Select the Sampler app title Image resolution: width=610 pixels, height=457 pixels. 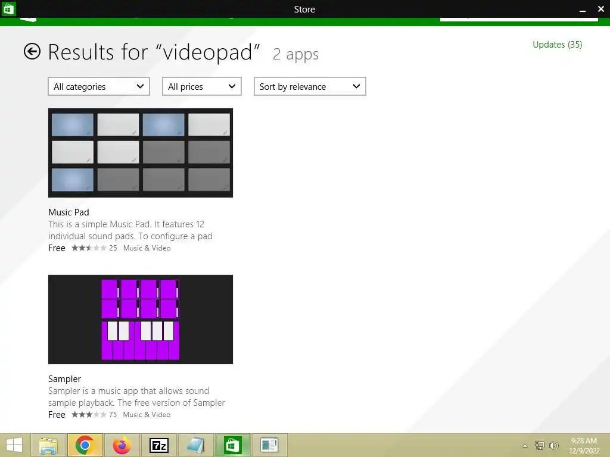tap(64, 379)
